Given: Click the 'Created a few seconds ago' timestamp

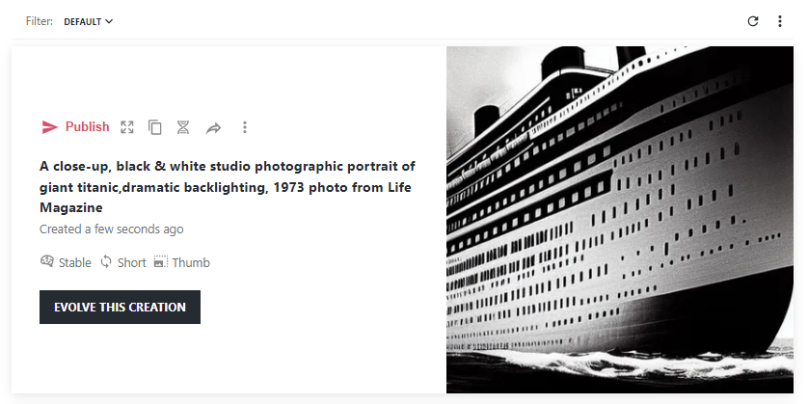Looking at the screenshot, I should (x=112, y=229).
